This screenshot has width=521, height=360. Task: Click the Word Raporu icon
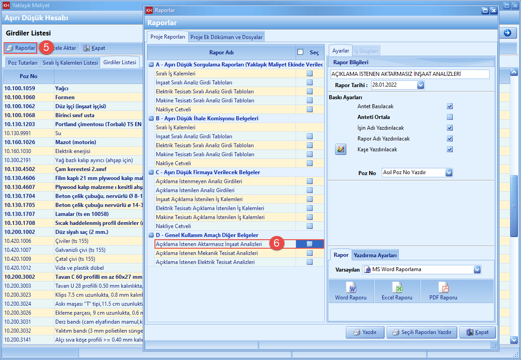pyautogui.click(x=351, y=288)
